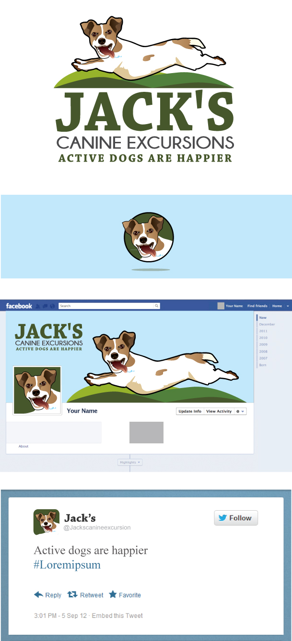Click the gray placeholder thumbnail on profile
The height and width of the screenshot is (641, 292).
pyautogui.click(x=146, y=432)
